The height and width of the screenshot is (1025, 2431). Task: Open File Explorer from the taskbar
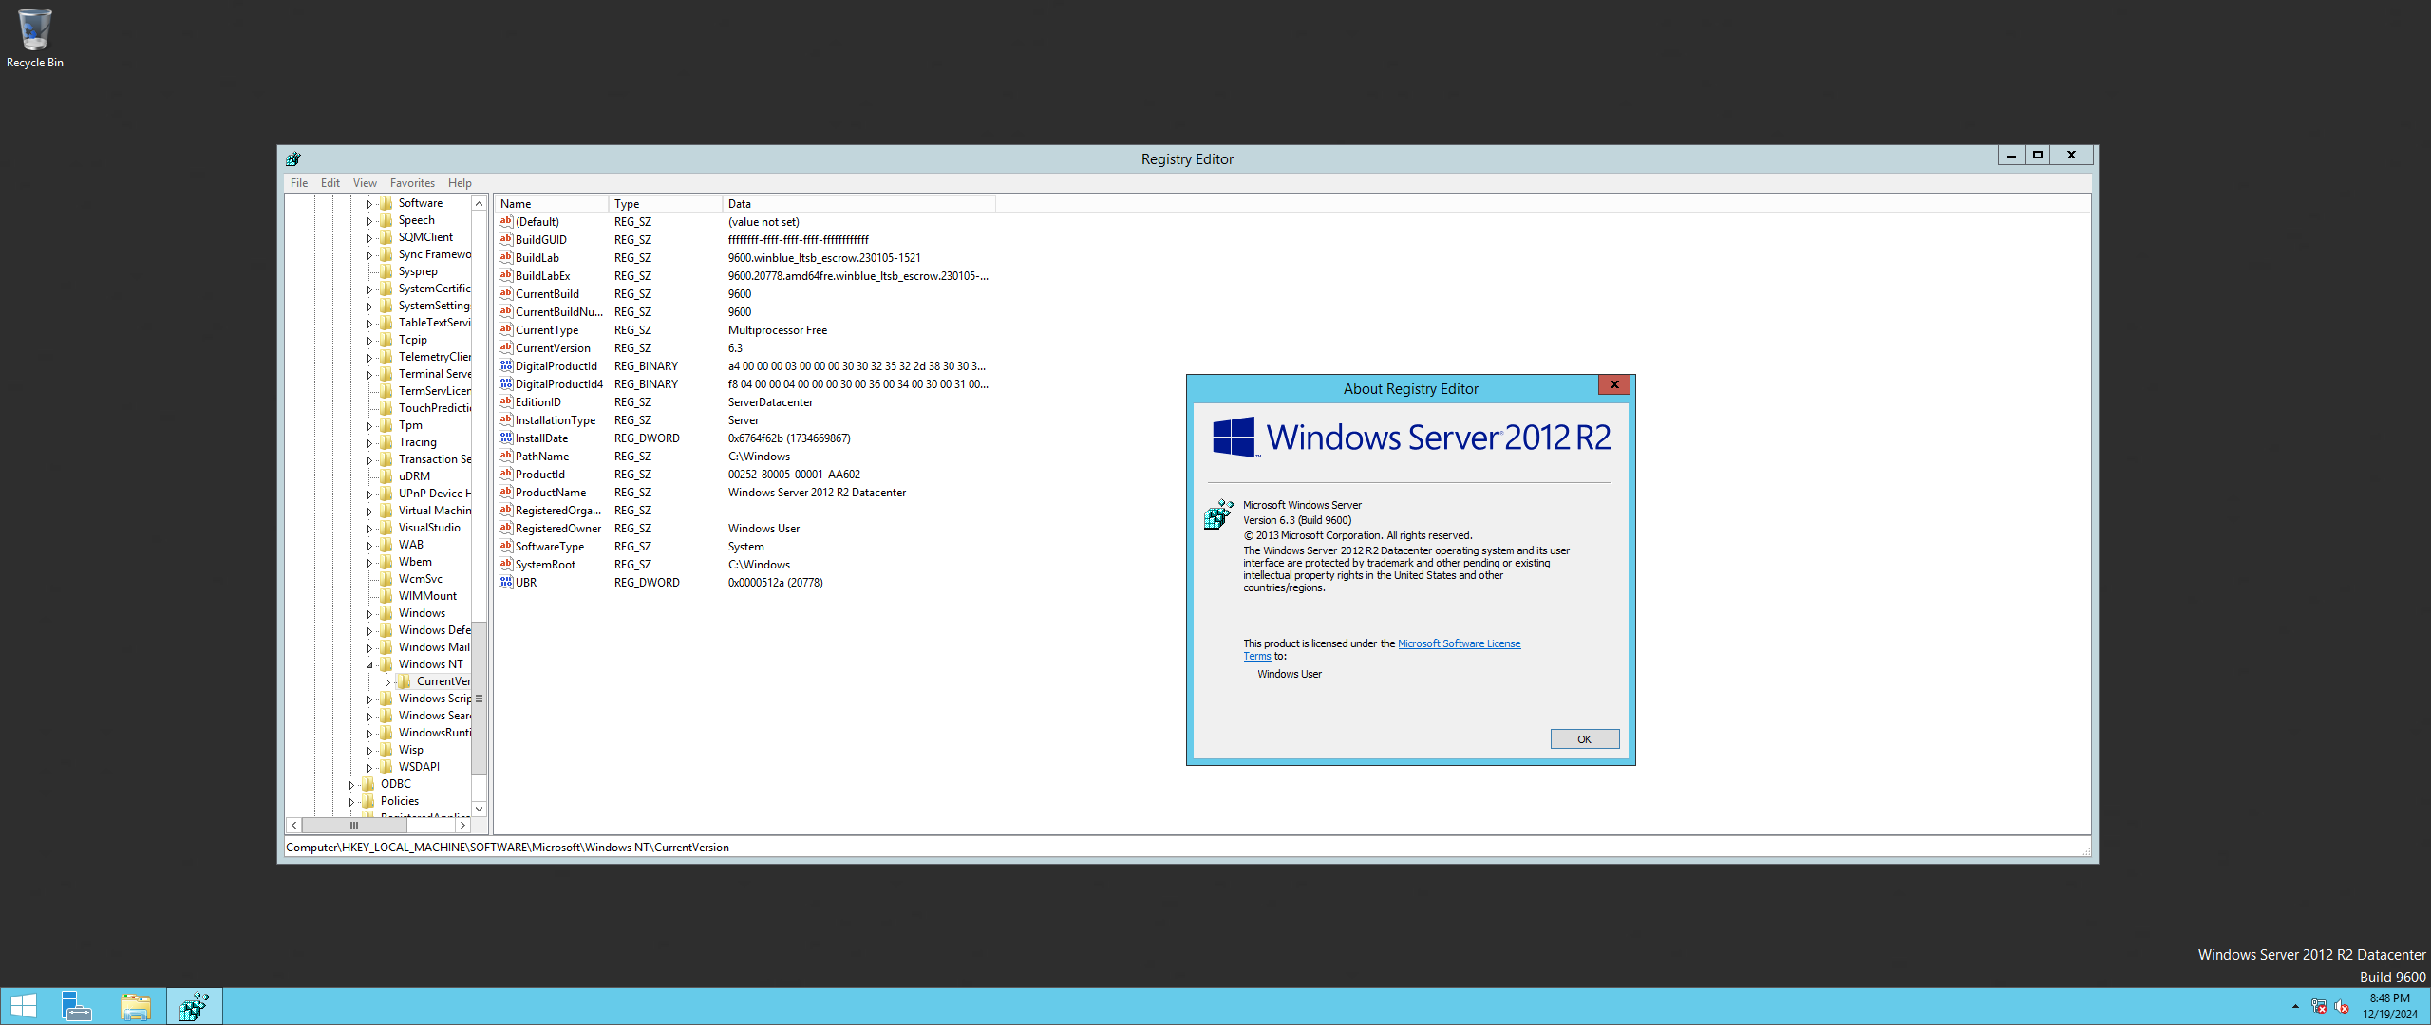[136, 1006]
